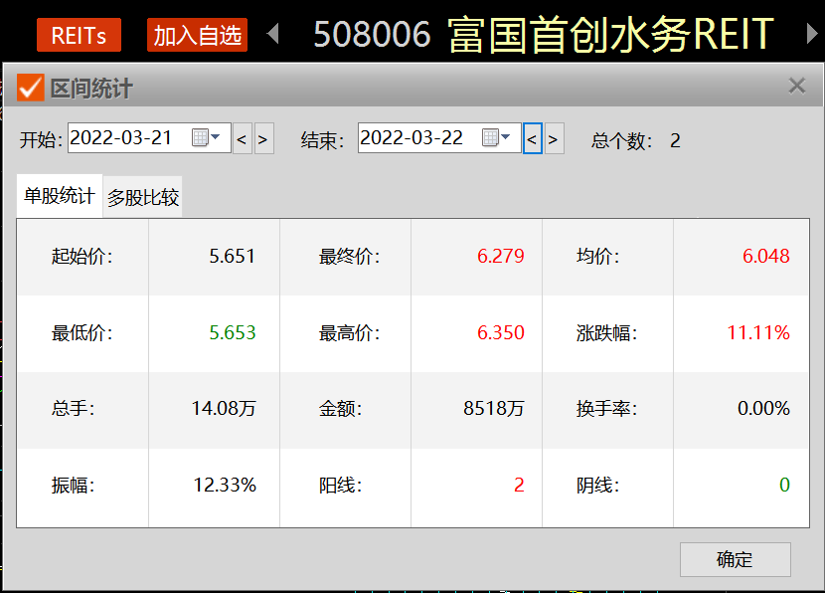Close the 区间统计 dialog

point(797,86)
